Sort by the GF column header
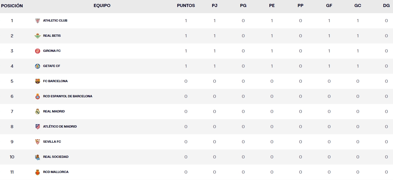The width and height of the screenshot is (393, 180). 329,6
